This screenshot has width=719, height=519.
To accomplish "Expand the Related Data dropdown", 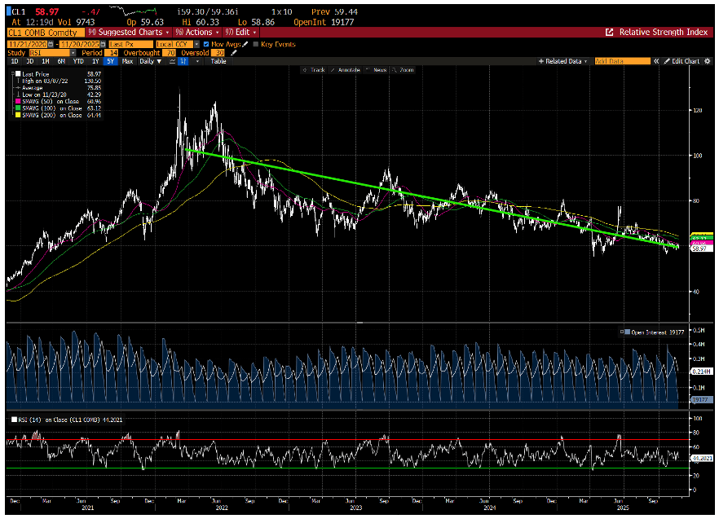I will (562, 61).
